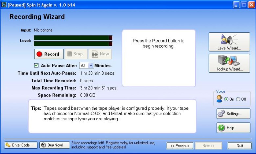Screen dimensions: 256x154
Task: Click the Tips text about tape types
Action: (x=116, y=113)
